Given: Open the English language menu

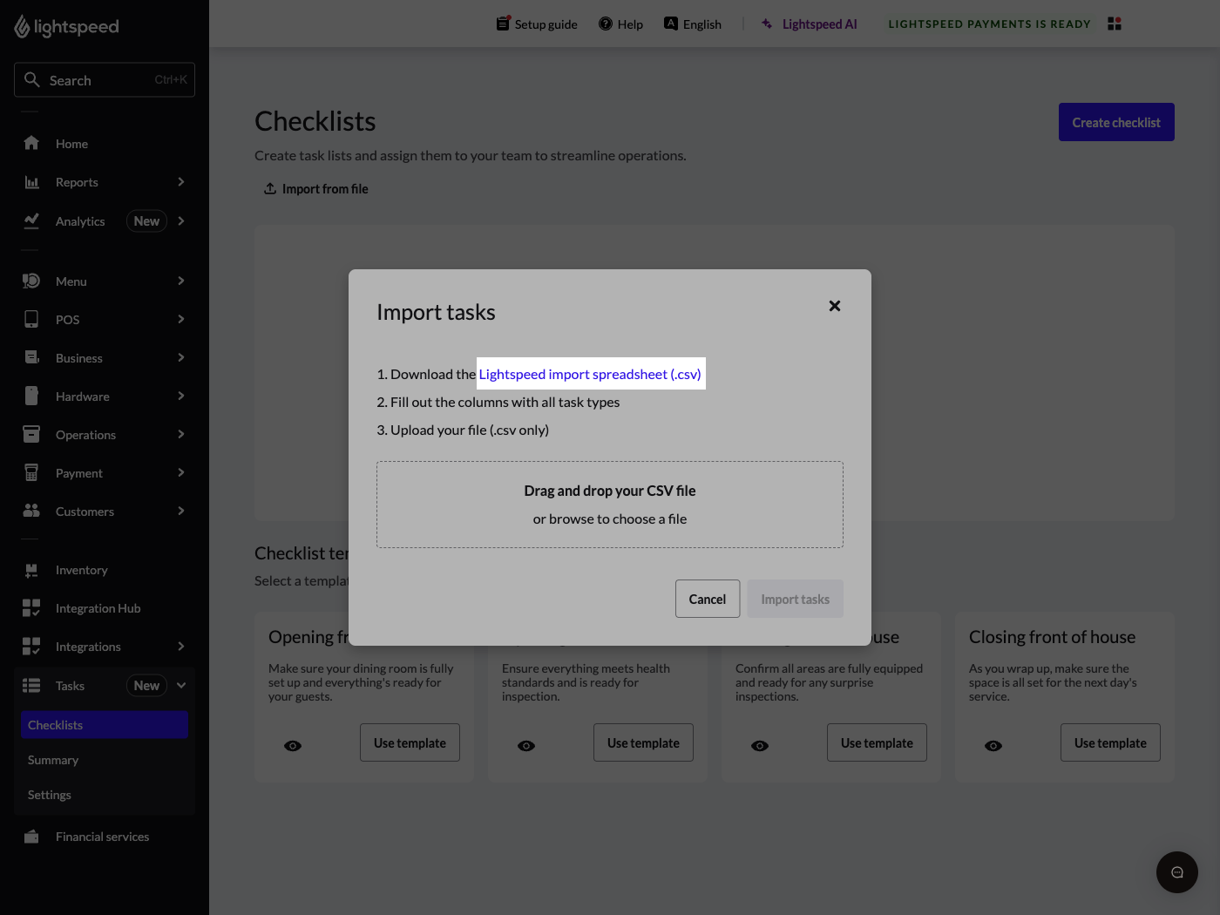Looking at the screenshot, I should coord(693,24).
